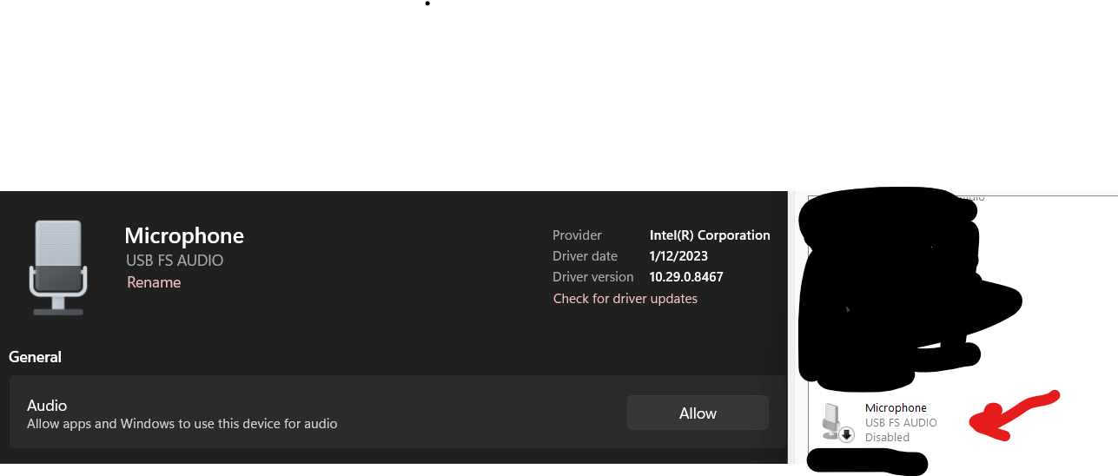Click the USB FS AUDIO subtitle under Microphone title
This screenshot has width=1118, height=476.
[175, 261]
